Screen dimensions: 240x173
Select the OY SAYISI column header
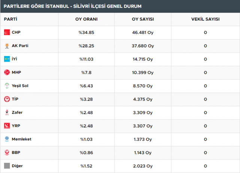tap(143, 19)
